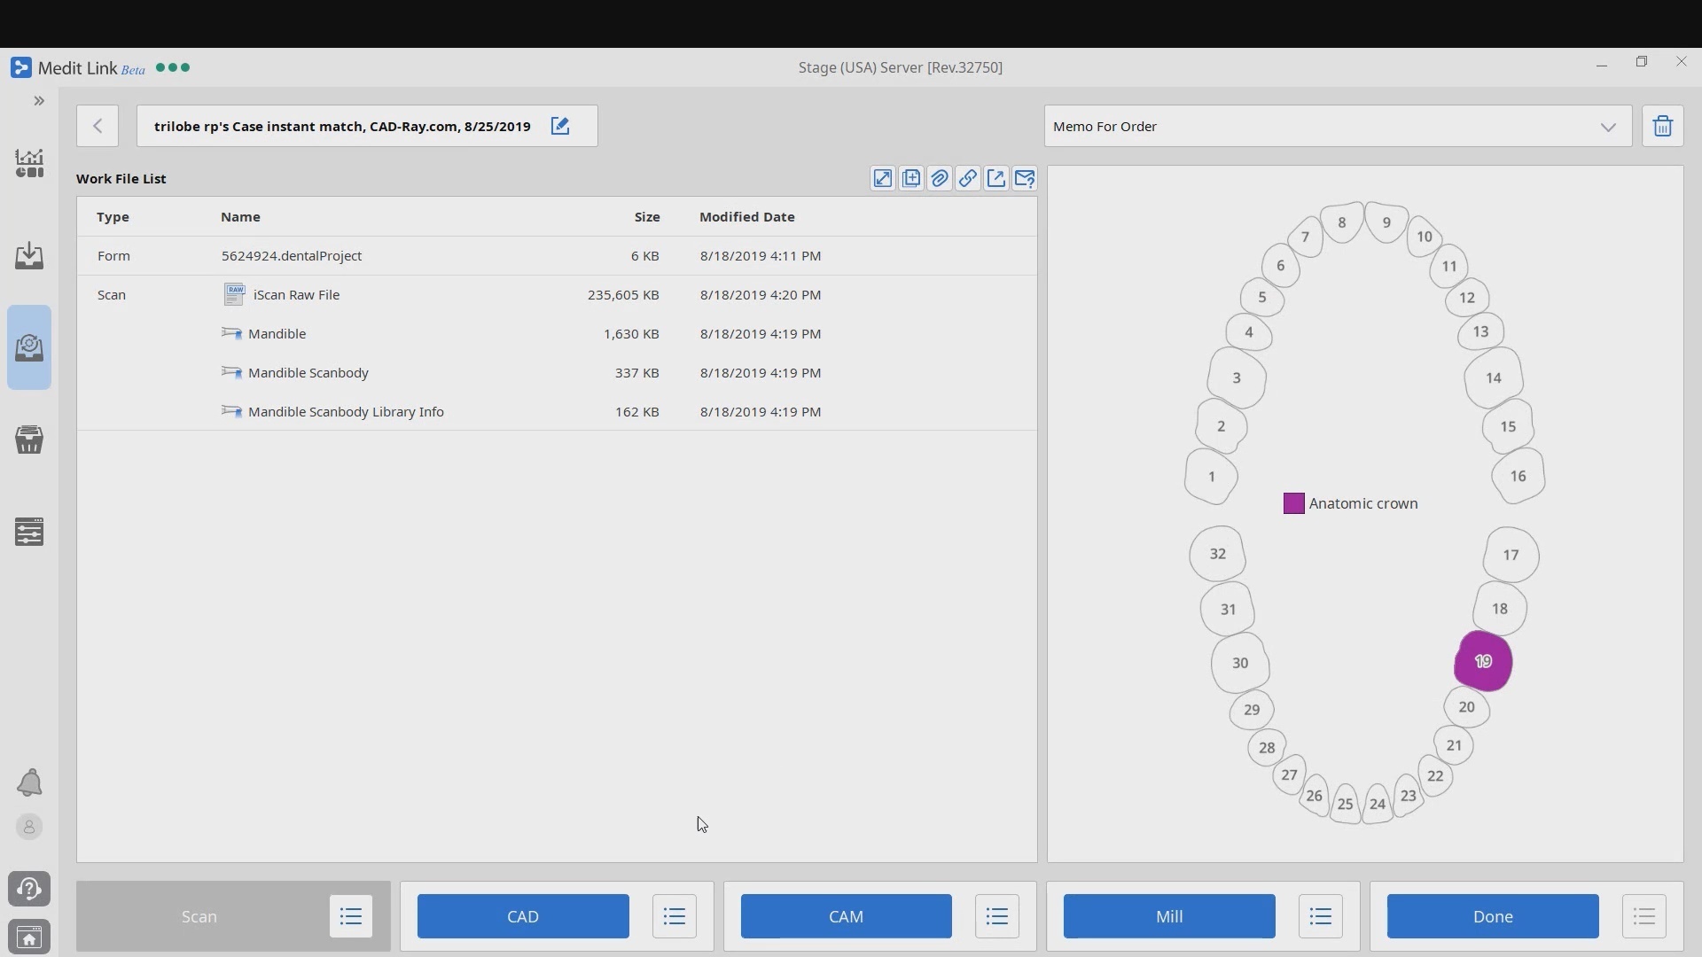Launch the CAD button
This screenshot has height=957, width=1702.
[x=523, y=916]
